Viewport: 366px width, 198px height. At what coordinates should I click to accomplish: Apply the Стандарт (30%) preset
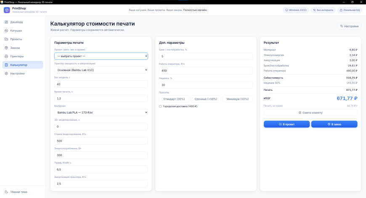click(x=174, y=99)
